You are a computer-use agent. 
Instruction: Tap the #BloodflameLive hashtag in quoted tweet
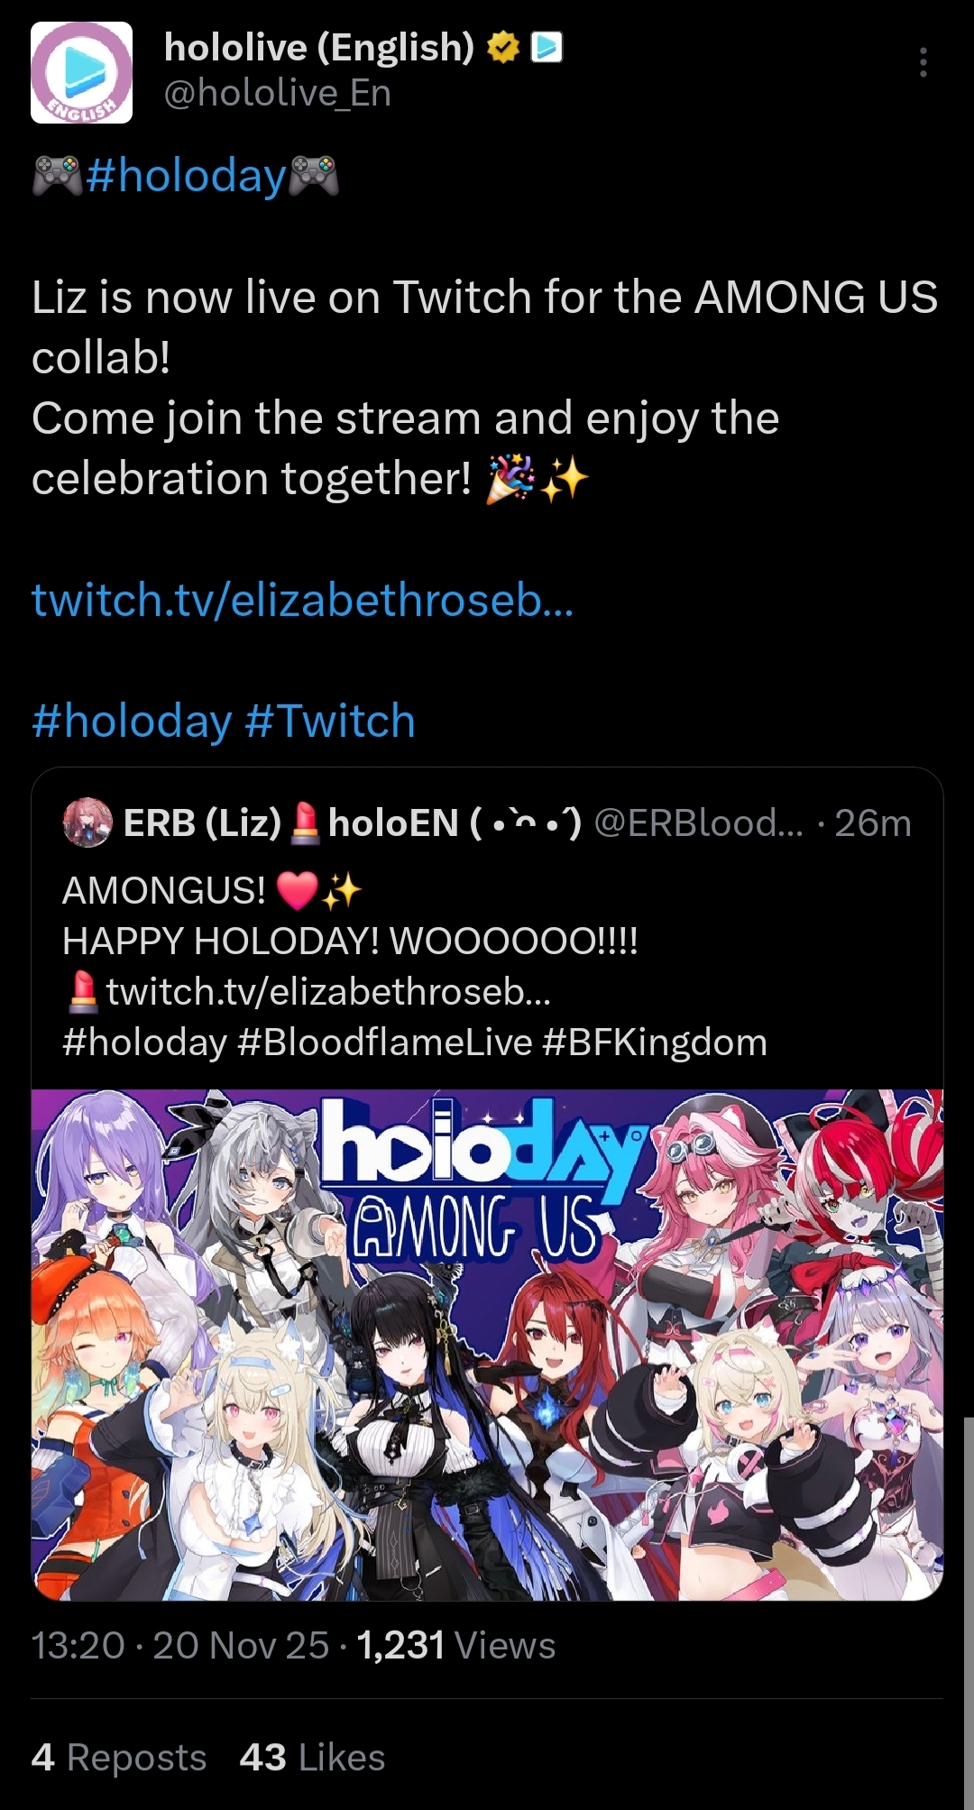point(385,1043)
